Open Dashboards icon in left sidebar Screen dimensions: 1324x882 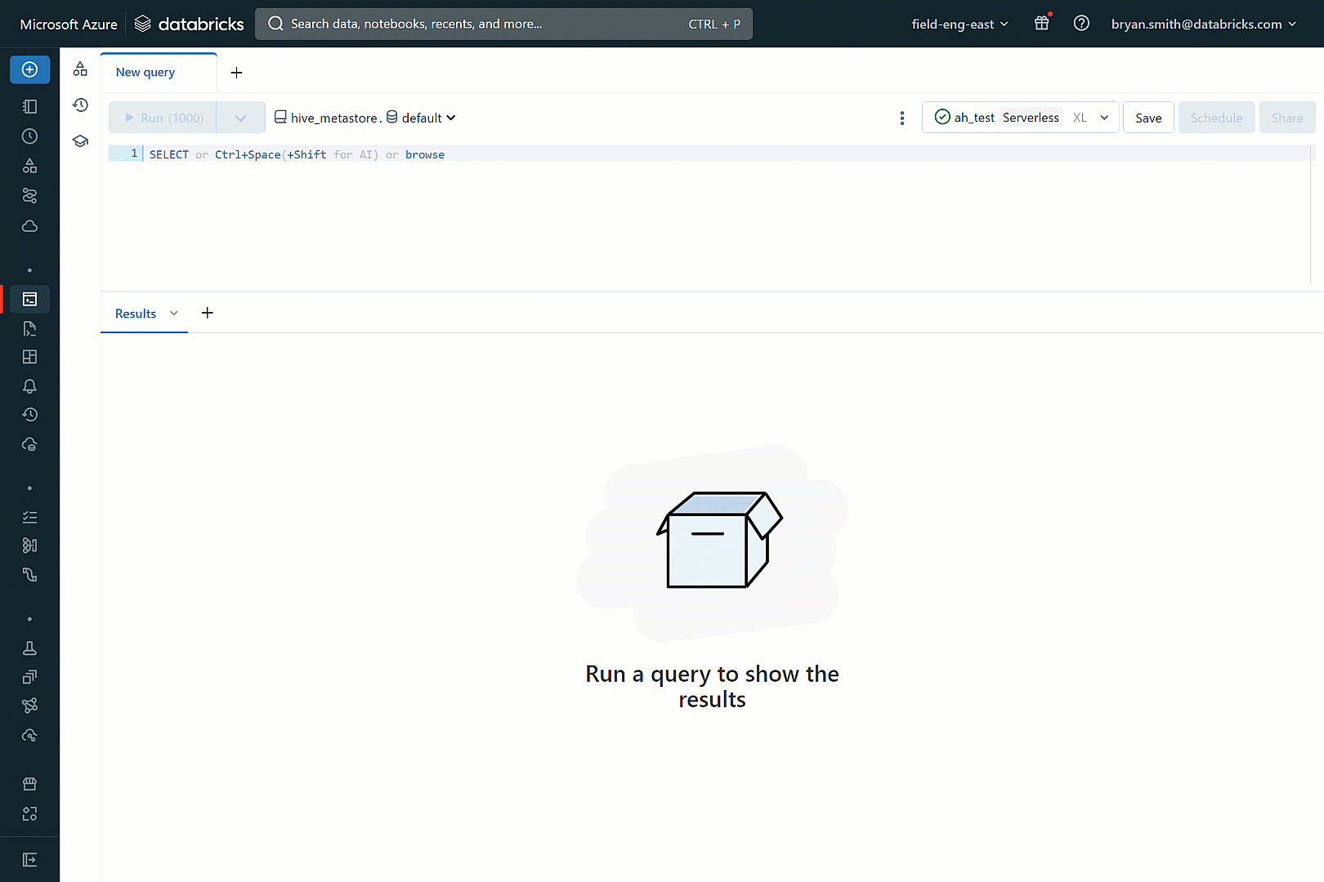click(x=29, y=357)
